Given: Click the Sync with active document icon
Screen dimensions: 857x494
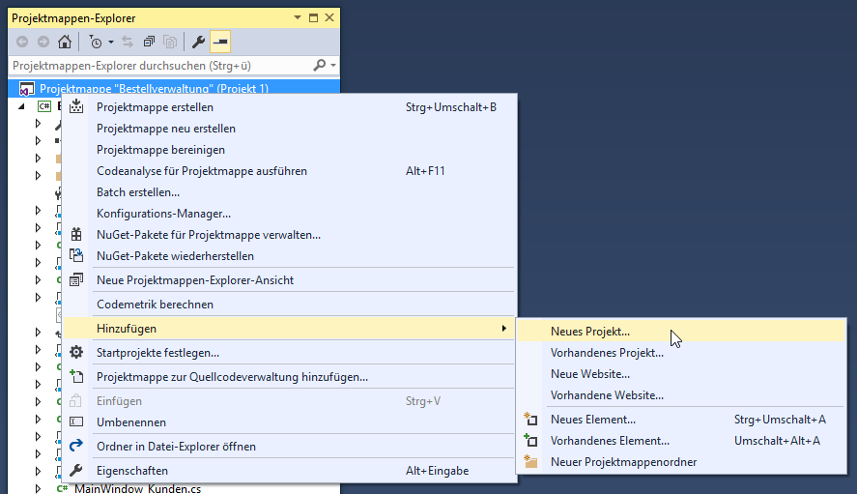Looking at the screenshot, I should (128, 42).
